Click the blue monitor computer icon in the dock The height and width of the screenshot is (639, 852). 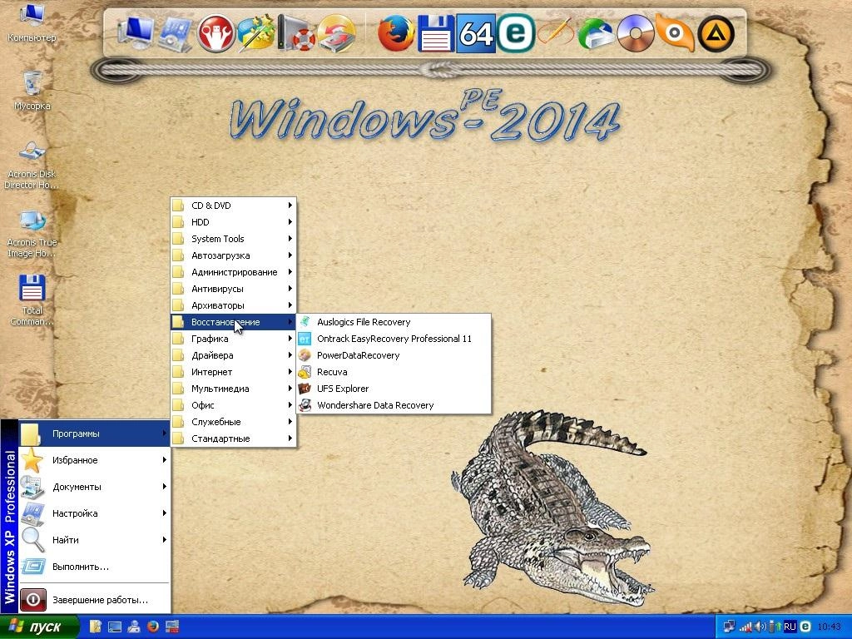click(136, 33)
